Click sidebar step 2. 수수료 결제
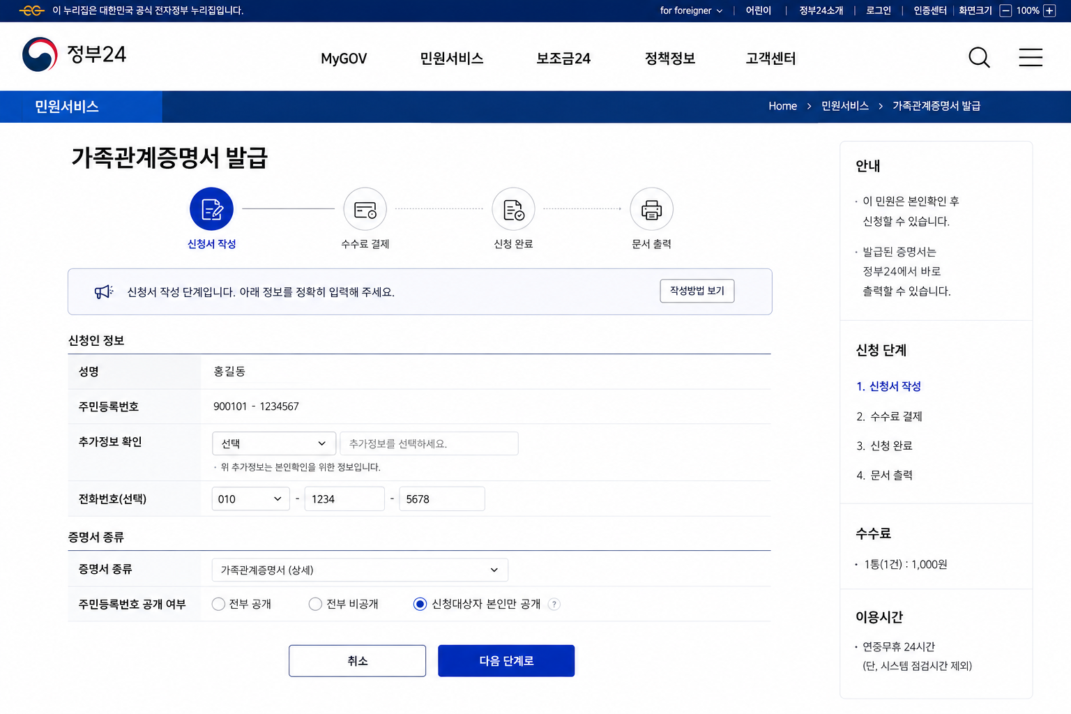This screenshot has width=1071, height=714. click(x=889, y=416)
